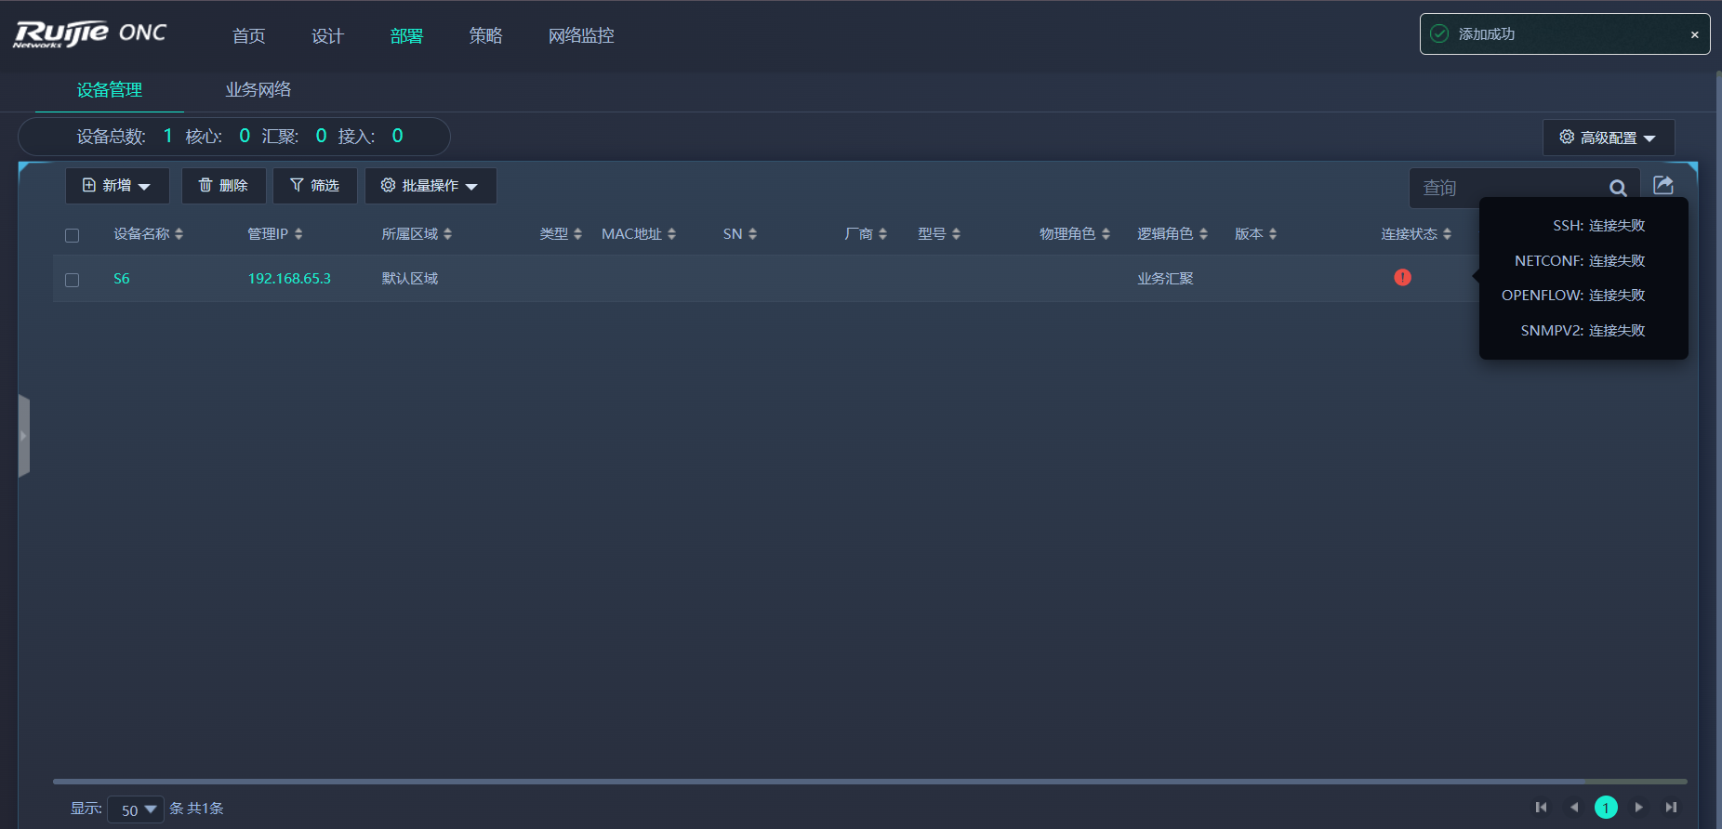The width and height of the screenshot is (1722, 829).
Task: Go to the previous page
Action: click(1573, 808)
